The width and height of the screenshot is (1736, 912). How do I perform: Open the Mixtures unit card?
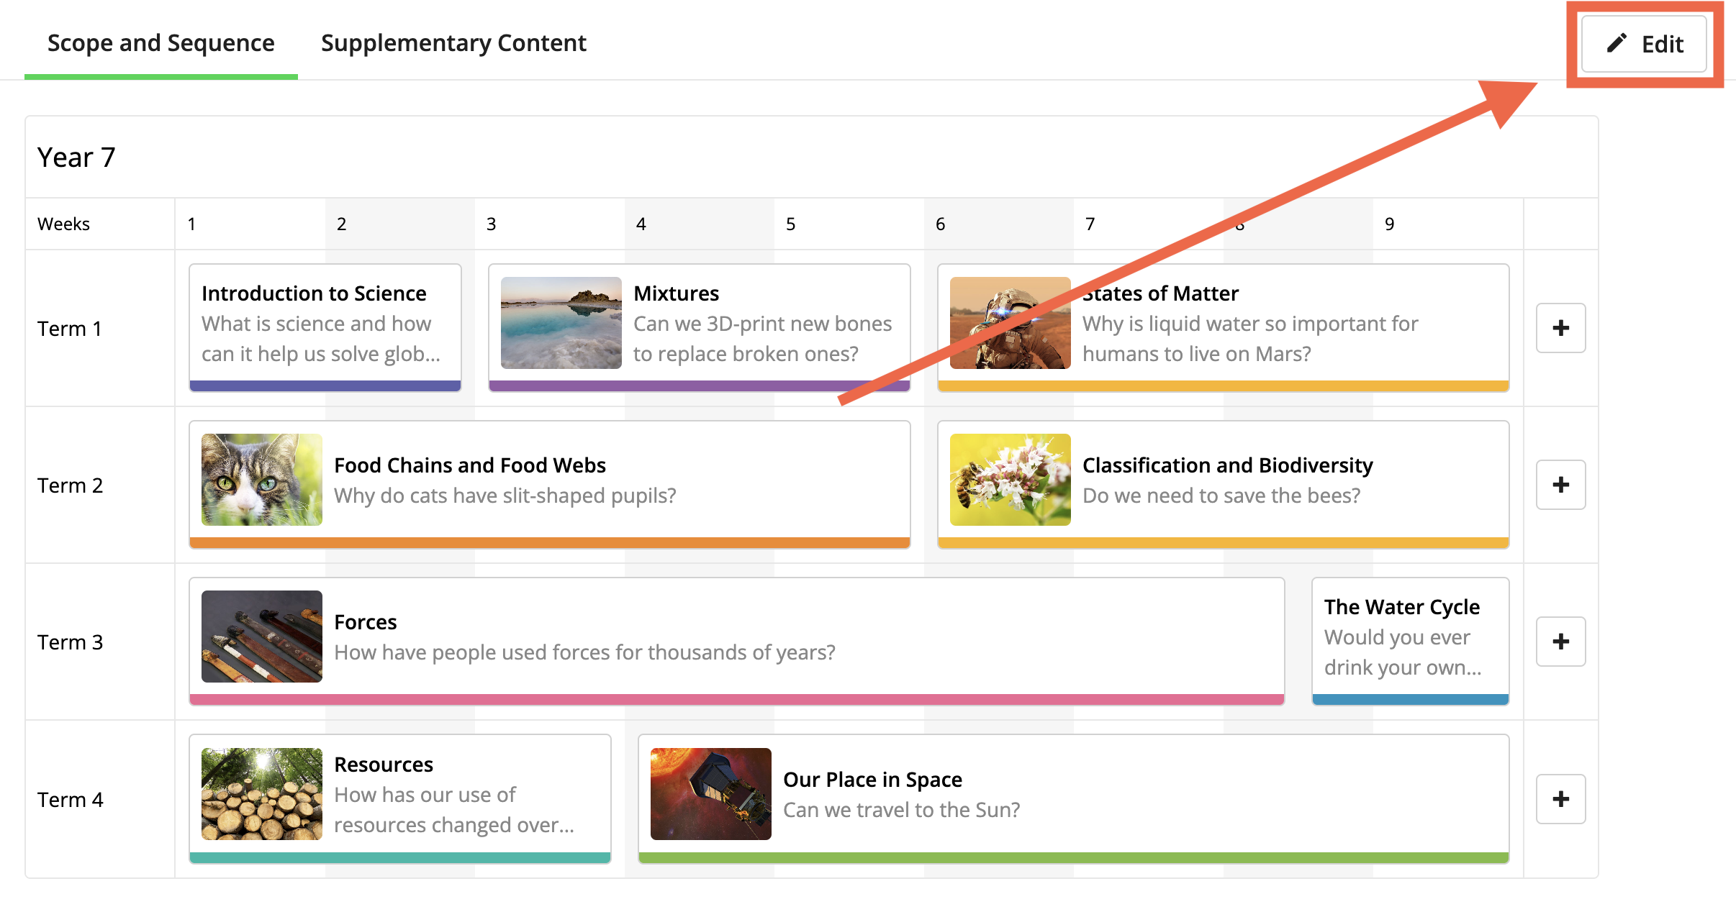[763, 324]
